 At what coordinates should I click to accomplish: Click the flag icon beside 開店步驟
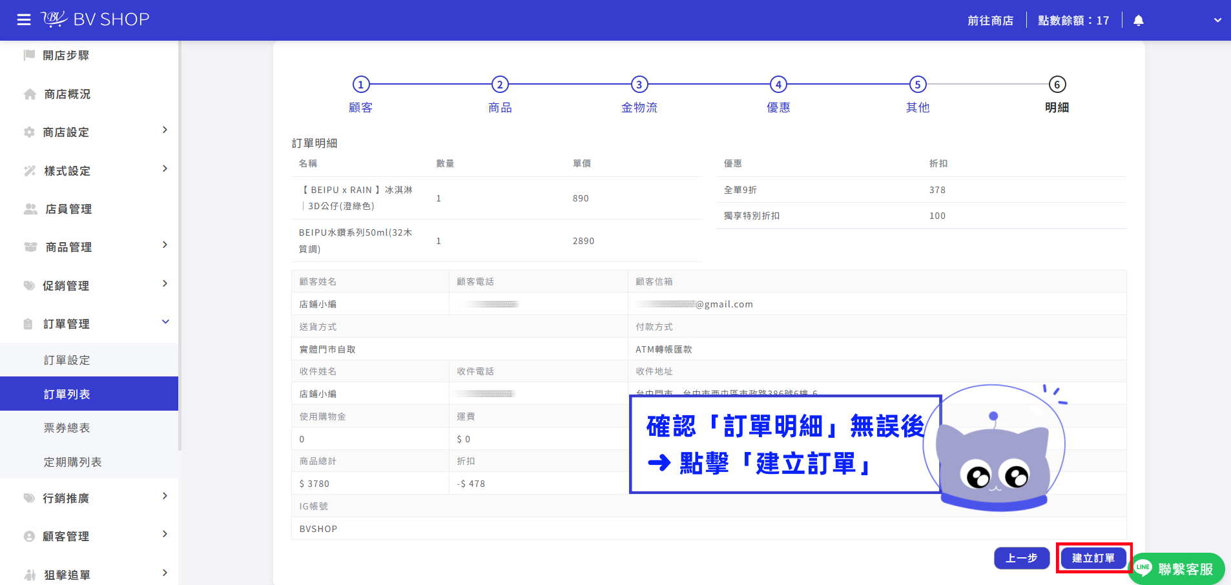29,55
